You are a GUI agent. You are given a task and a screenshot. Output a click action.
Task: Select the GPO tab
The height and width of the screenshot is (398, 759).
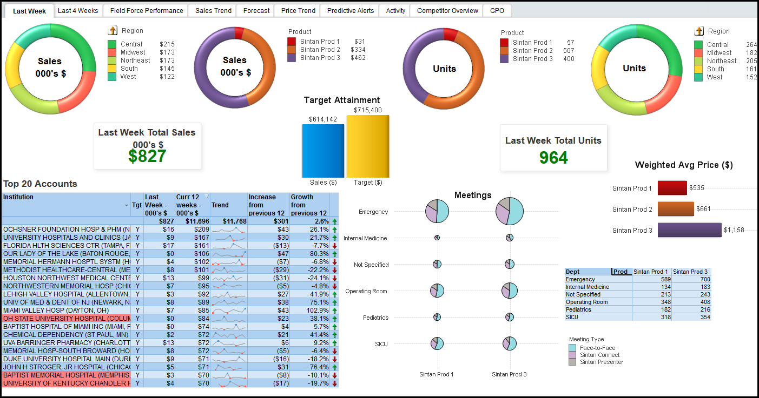[x=497, y=11]
